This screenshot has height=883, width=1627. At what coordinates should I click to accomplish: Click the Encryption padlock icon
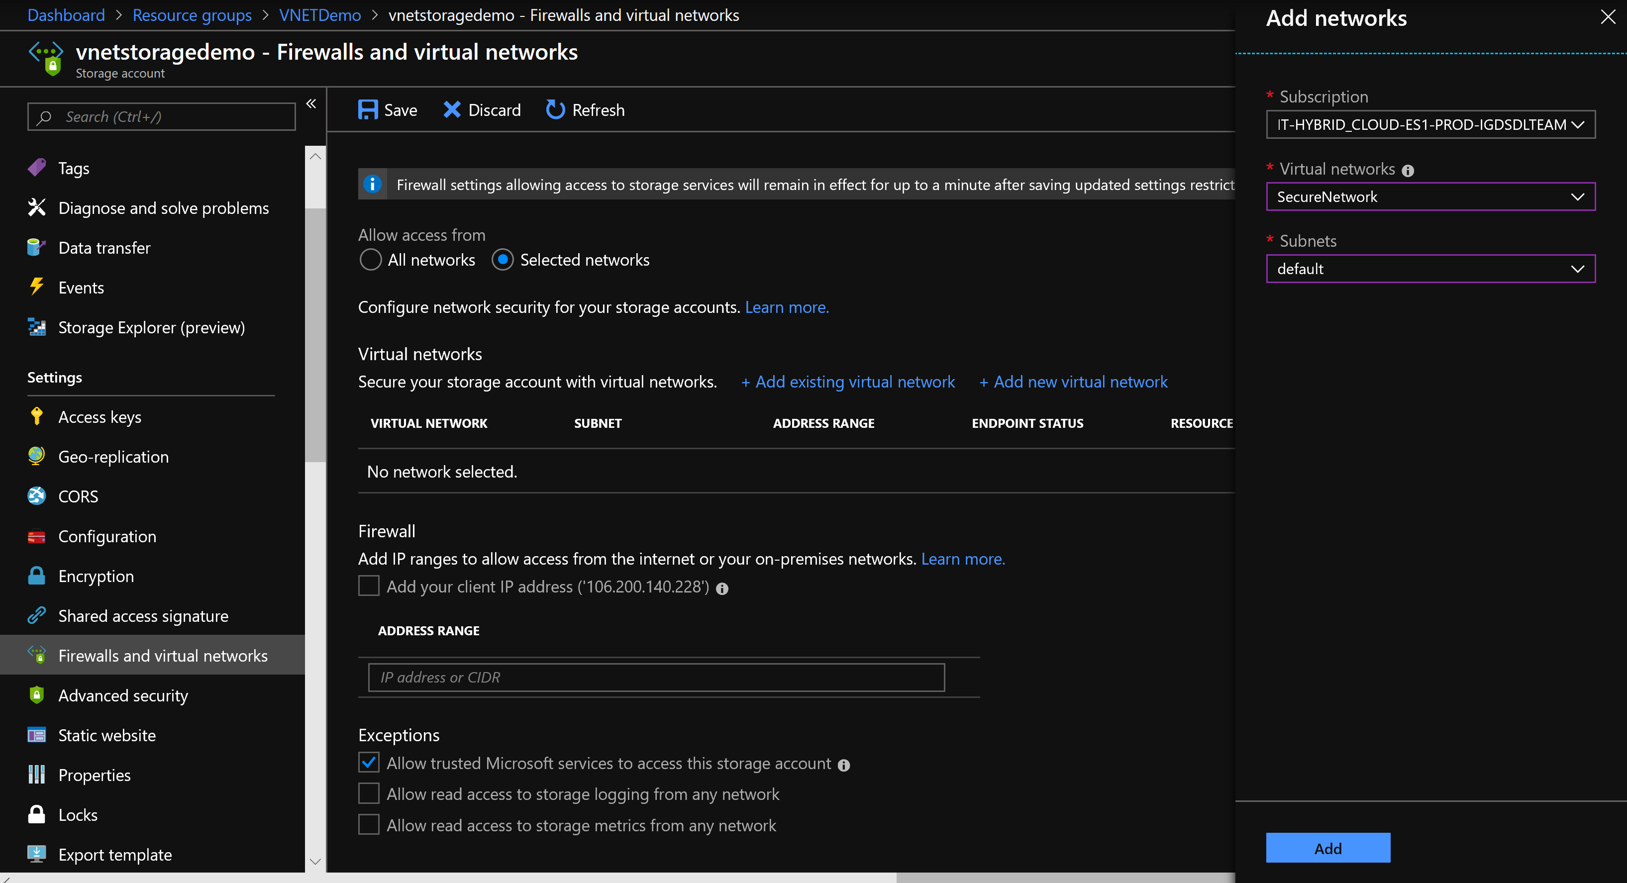37,576
